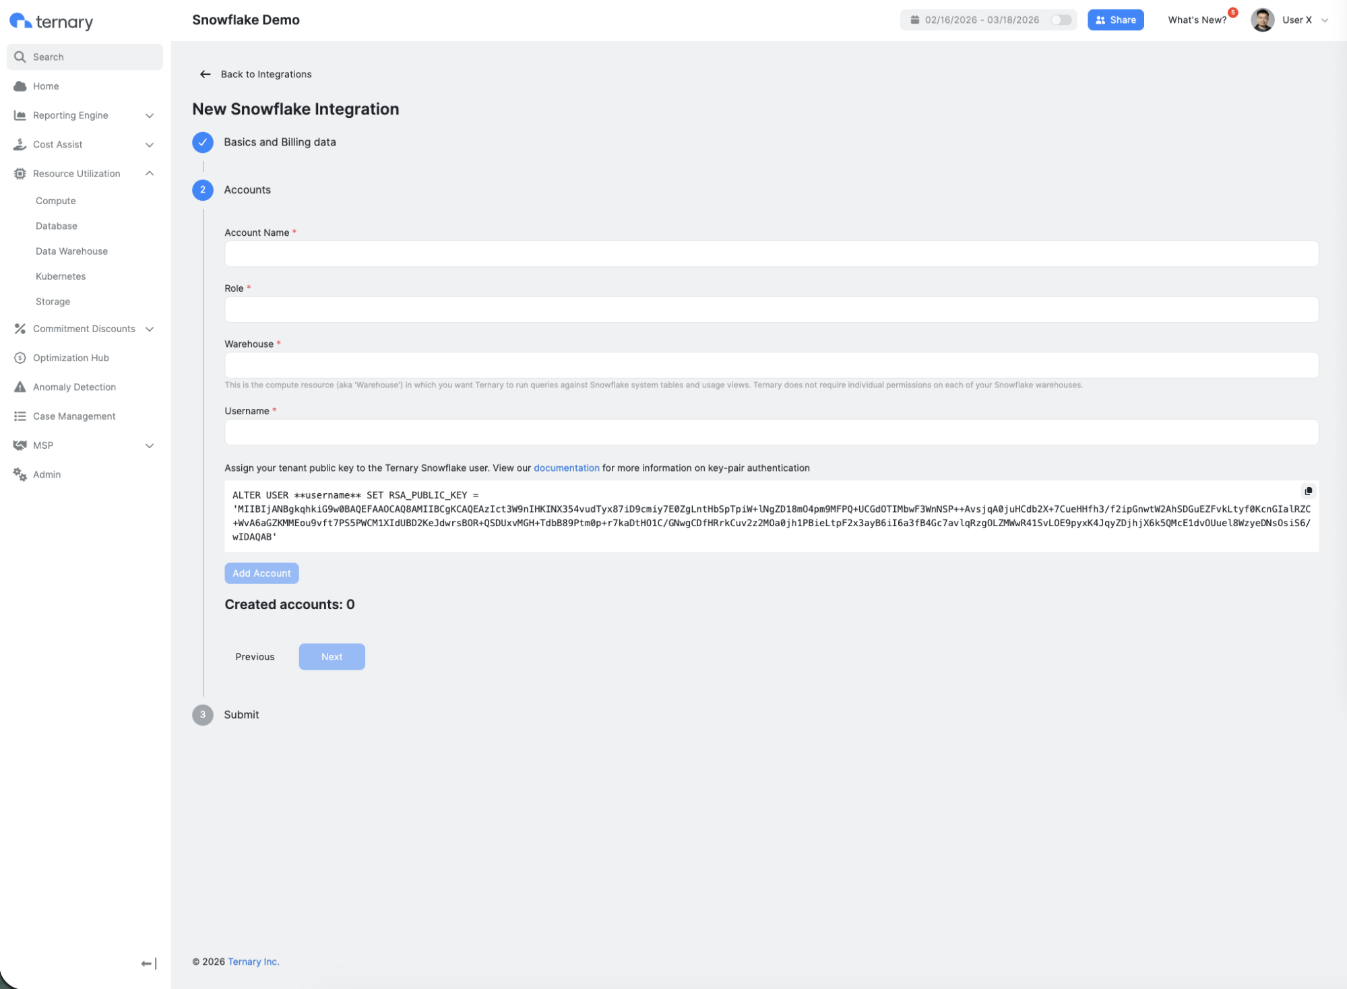The width and height of the screenshot is (1347, 989).
Task: Copy the RSA public key snippet
Action: point(1308,491)
